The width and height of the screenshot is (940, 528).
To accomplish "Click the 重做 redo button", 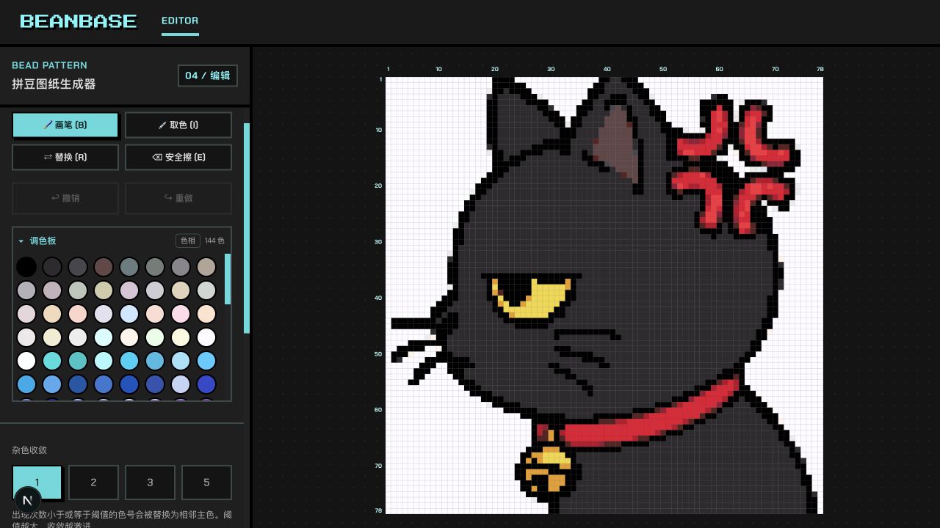I will tap(178, 198).
